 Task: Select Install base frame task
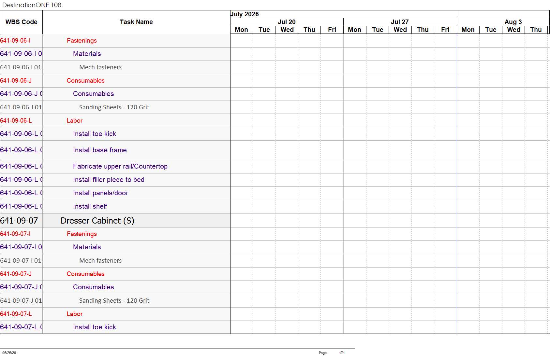[x=100, y=150]
